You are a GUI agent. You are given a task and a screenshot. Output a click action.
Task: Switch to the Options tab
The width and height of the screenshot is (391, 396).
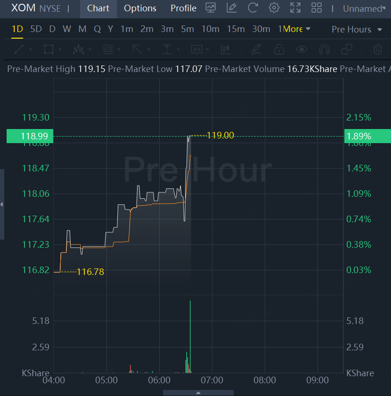tap(140, 8)
